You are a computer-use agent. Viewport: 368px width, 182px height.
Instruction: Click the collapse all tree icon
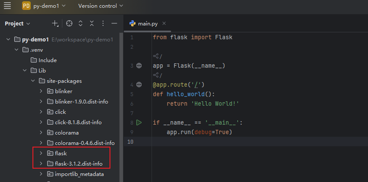[x=92, y=23]
